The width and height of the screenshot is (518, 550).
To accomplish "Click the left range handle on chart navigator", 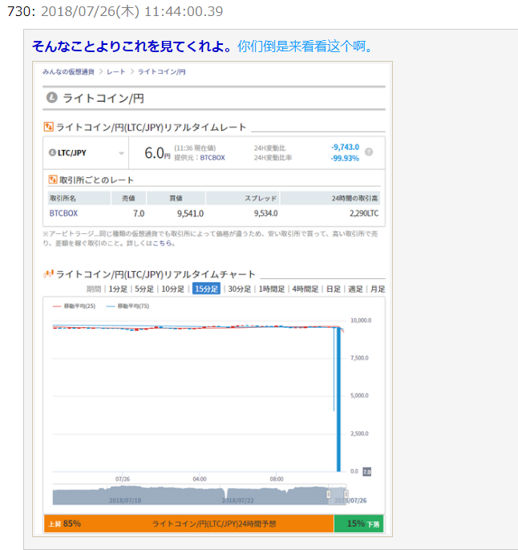I will click(329, 494).
